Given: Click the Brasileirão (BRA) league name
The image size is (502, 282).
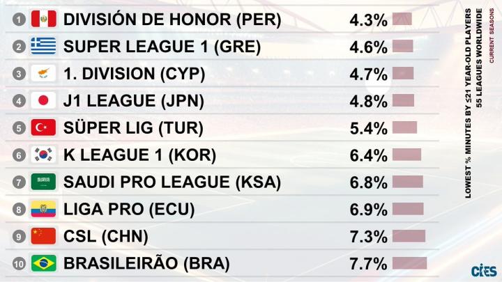Looking at the screenshot, I should [x=146, y=264].
